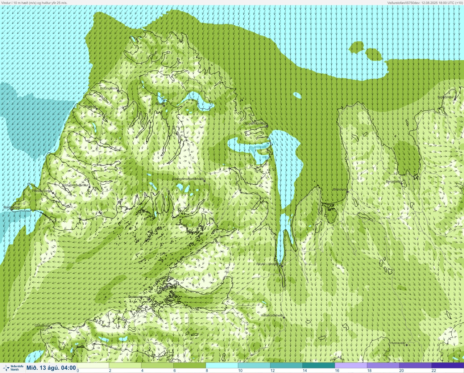Click the Bergstaðir station marker
The image size is (464, 373).
coord(401,184)
